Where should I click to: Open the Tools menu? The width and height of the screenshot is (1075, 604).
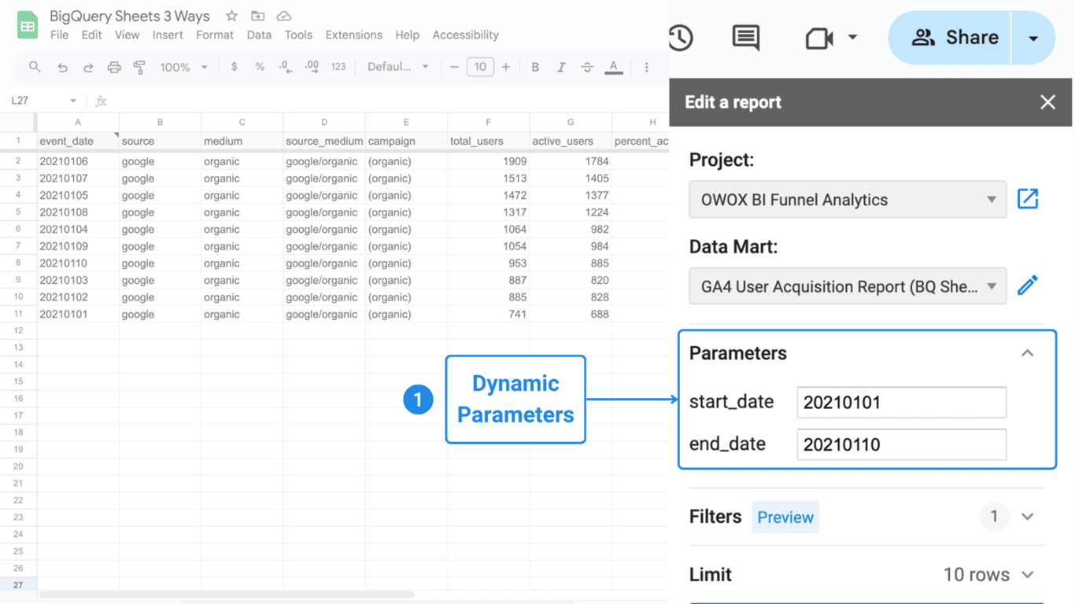298,35
